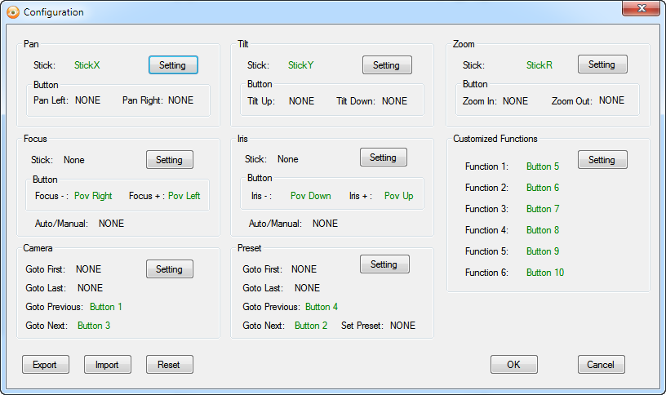This screenshot has width=666, height=395.
Task: Click the Pov Up value for Iris +
Action: [399, 196]
